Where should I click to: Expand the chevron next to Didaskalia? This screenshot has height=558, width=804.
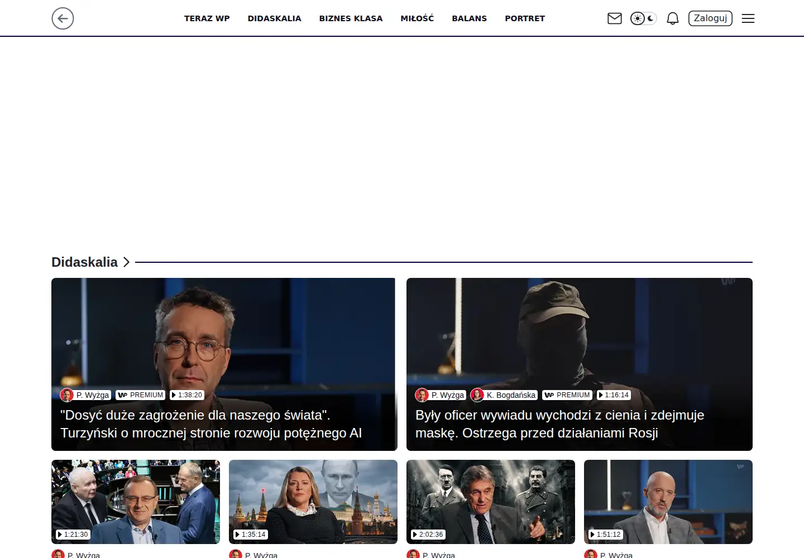[126, 262]
